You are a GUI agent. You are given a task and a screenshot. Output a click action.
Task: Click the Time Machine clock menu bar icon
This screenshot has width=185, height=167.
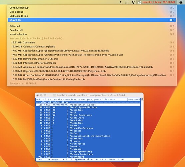tap(133, 2)
